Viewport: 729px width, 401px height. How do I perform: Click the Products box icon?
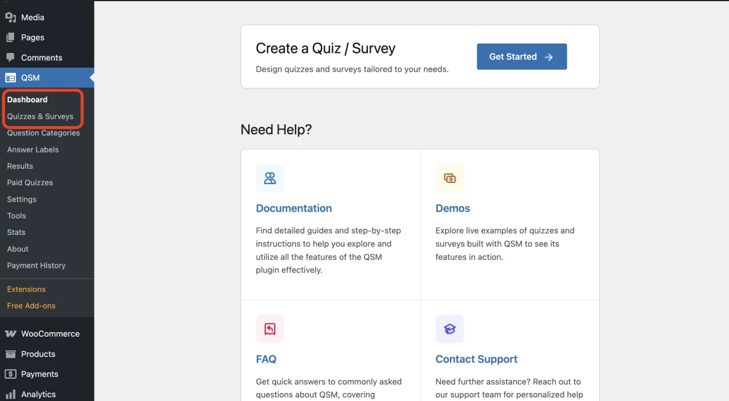click(x=10, y=354)
